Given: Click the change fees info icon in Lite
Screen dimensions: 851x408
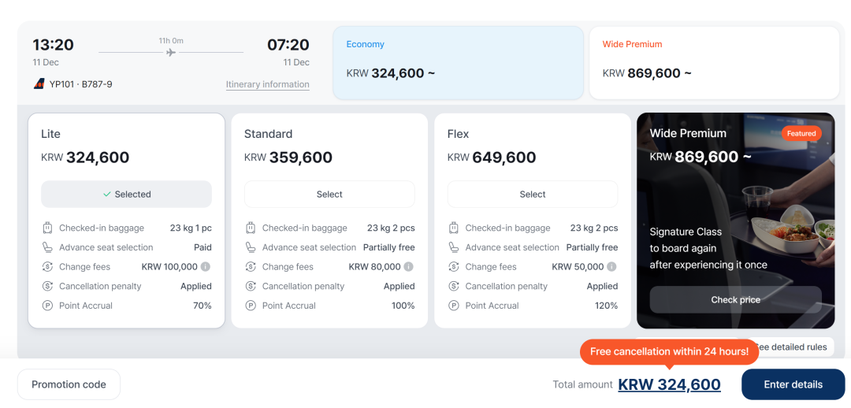Looking at the screenshot, I should 206,267.
